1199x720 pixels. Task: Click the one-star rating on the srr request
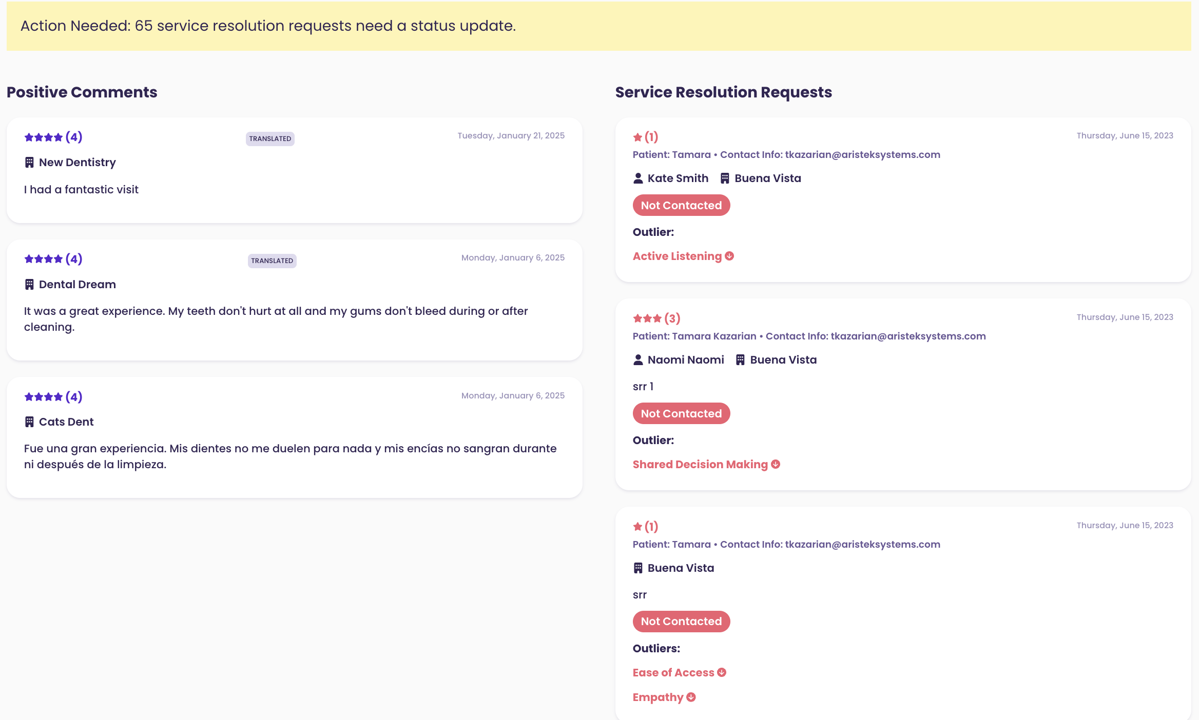point(646,527)
